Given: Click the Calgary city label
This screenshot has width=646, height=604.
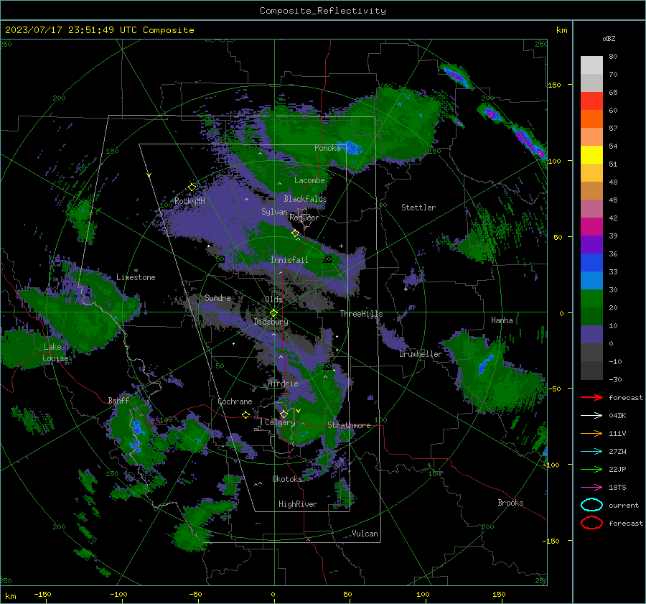Looking at the screenshot, I should (x=280, y=422).
